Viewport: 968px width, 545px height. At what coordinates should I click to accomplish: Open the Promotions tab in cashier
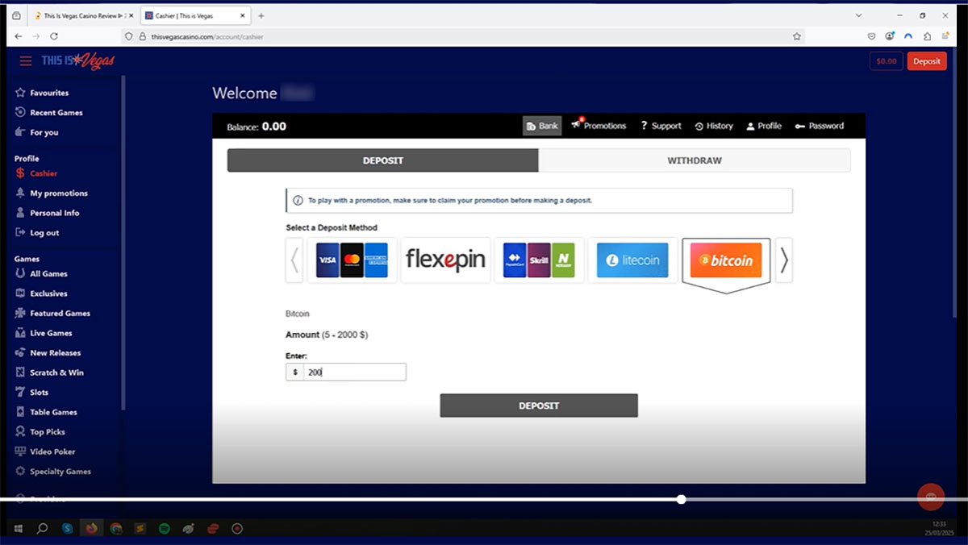click(x=599, y=126)
